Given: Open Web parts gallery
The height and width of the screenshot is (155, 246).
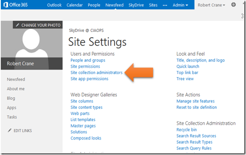Looking at the screenshot, I should tap(80, 113).
